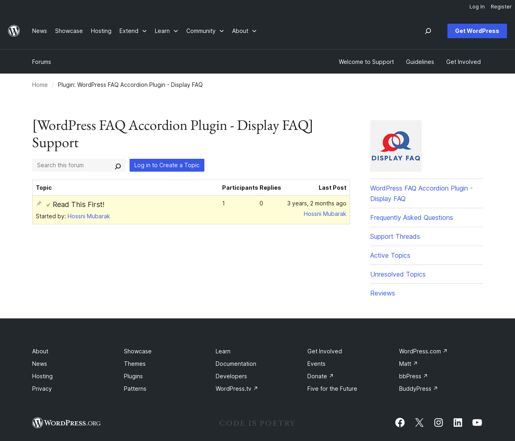Expand the About menu in header
515x441 pixels.
(244, 31)
